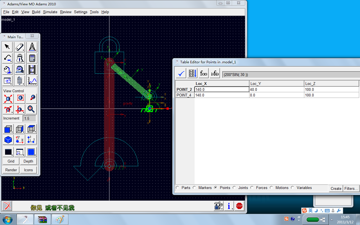Choose the rigid body Link geometry tool
The height and width of the screenshot is (225, 360).
click(x=20, y=47)
